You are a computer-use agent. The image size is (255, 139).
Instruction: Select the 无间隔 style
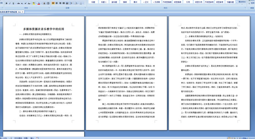tap(156, 2)
